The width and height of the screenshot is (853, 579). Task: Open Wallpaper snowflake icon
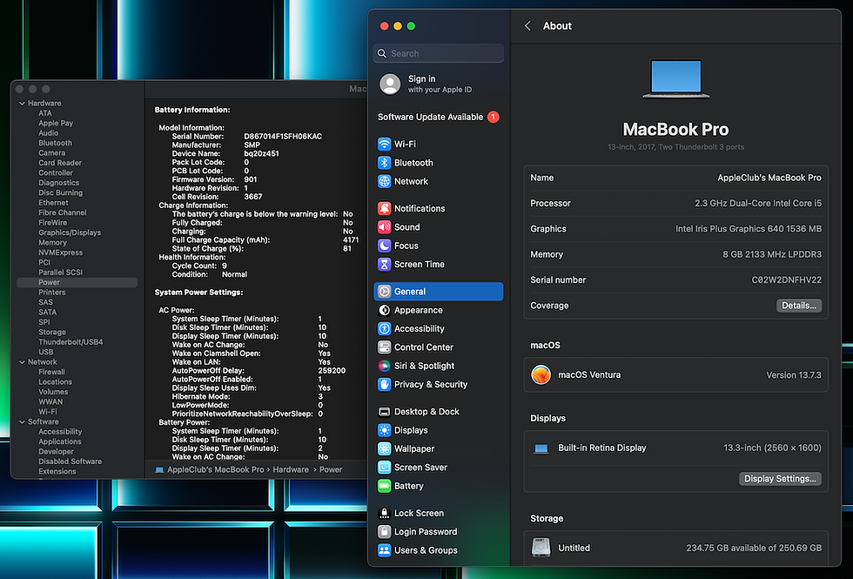[x=384, y=448]
